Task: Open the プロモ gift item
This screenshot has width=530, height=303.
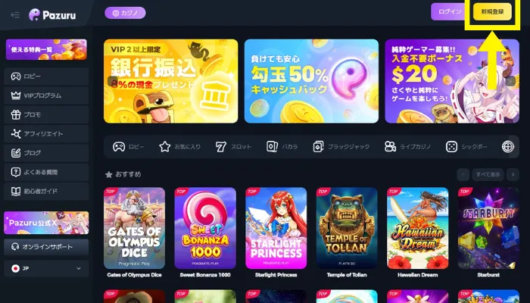Action: coord(46,114)
